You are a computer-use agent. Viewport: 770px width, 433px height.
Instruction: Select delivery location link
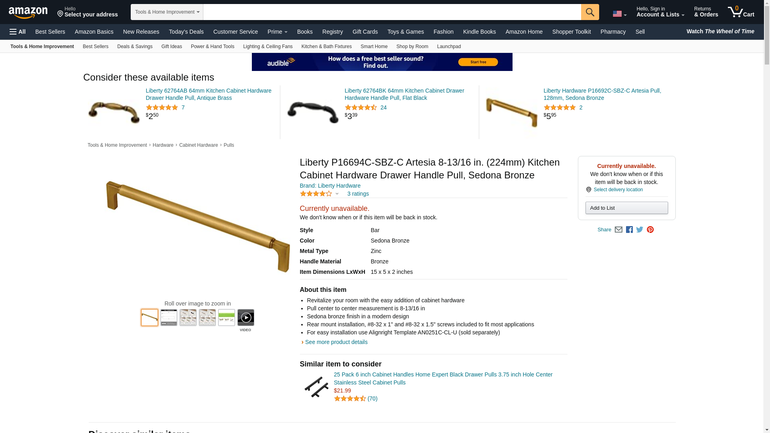coord(618,190)
